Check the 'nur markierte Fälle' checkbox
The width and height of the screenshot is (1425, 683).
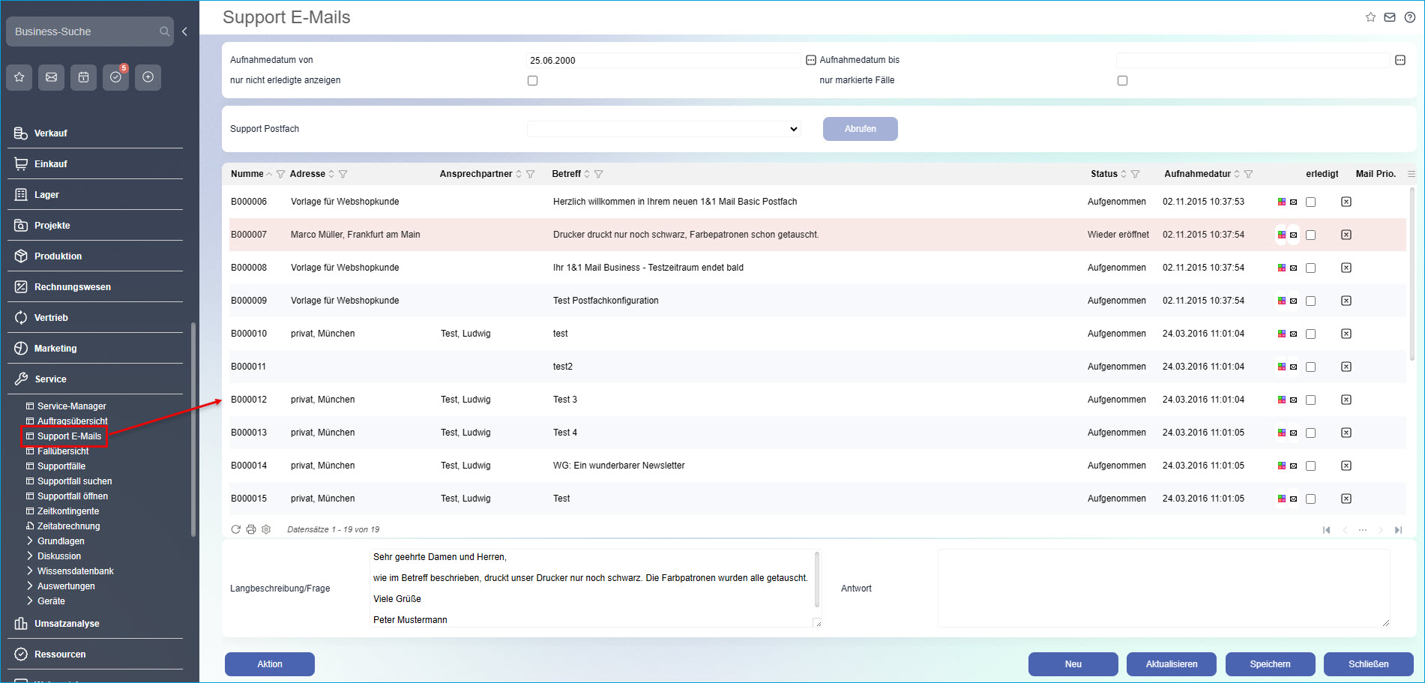pyautogui.click(x=1122, y=80)
